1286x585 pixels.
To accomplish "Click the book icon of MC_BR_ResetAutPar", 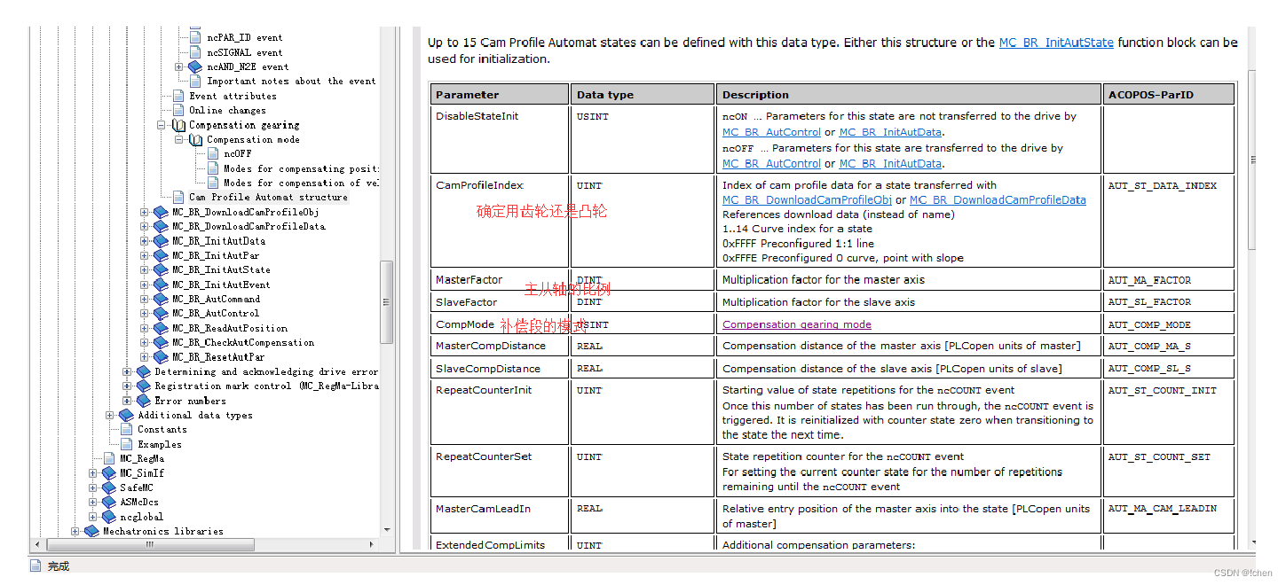I will pos(161,356).
